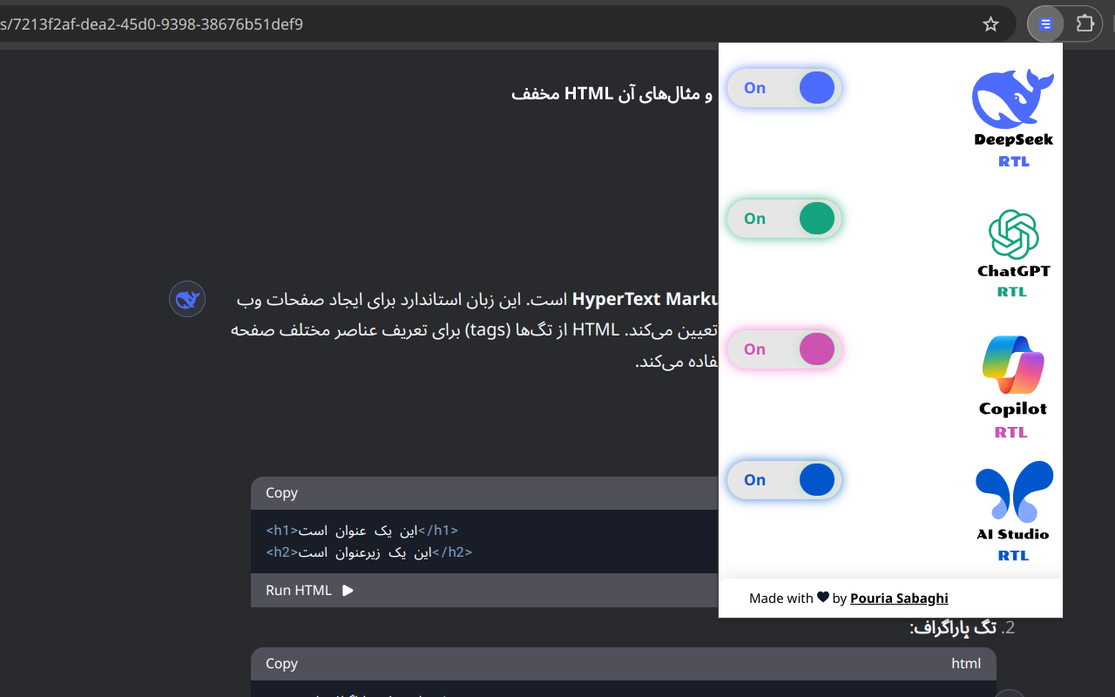Click the RTL extension icon in toolbar
This screenshot has height=697, width=1115.
pyautogui.click(x=1046, y=24)
